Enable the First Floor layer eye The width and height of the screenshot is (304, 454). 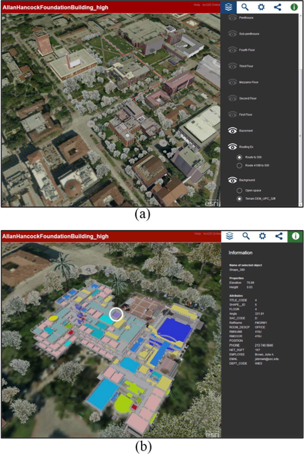[232, 115]
